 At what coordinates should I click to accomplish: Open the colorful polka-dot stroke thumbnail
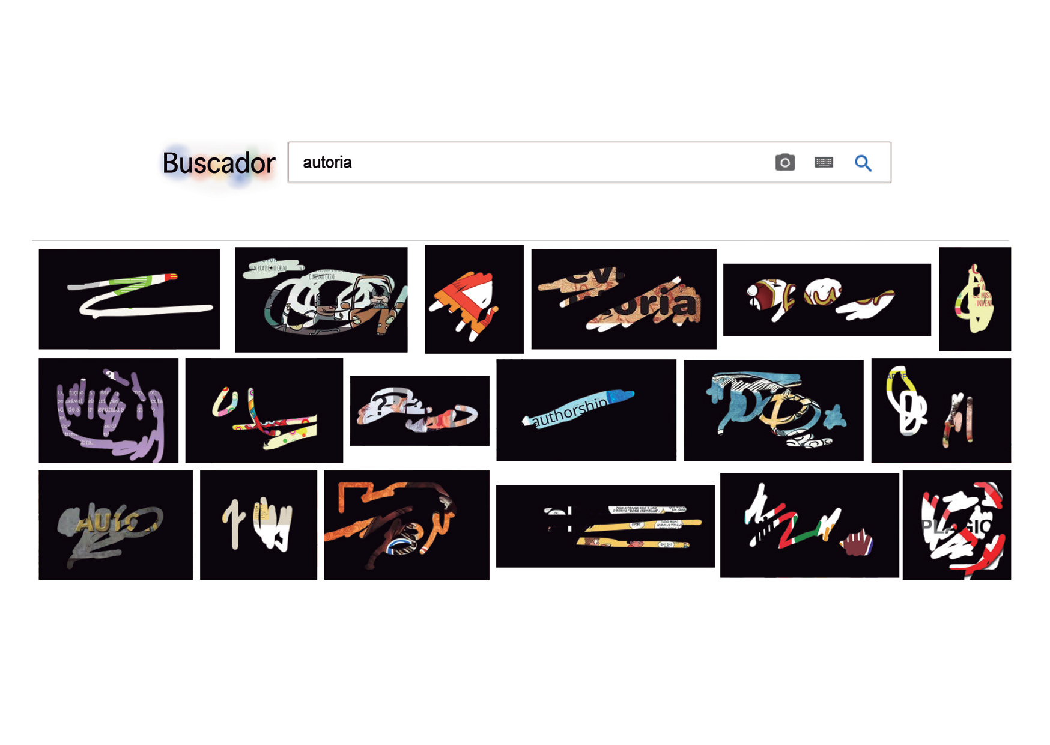[x=264, y=410]
